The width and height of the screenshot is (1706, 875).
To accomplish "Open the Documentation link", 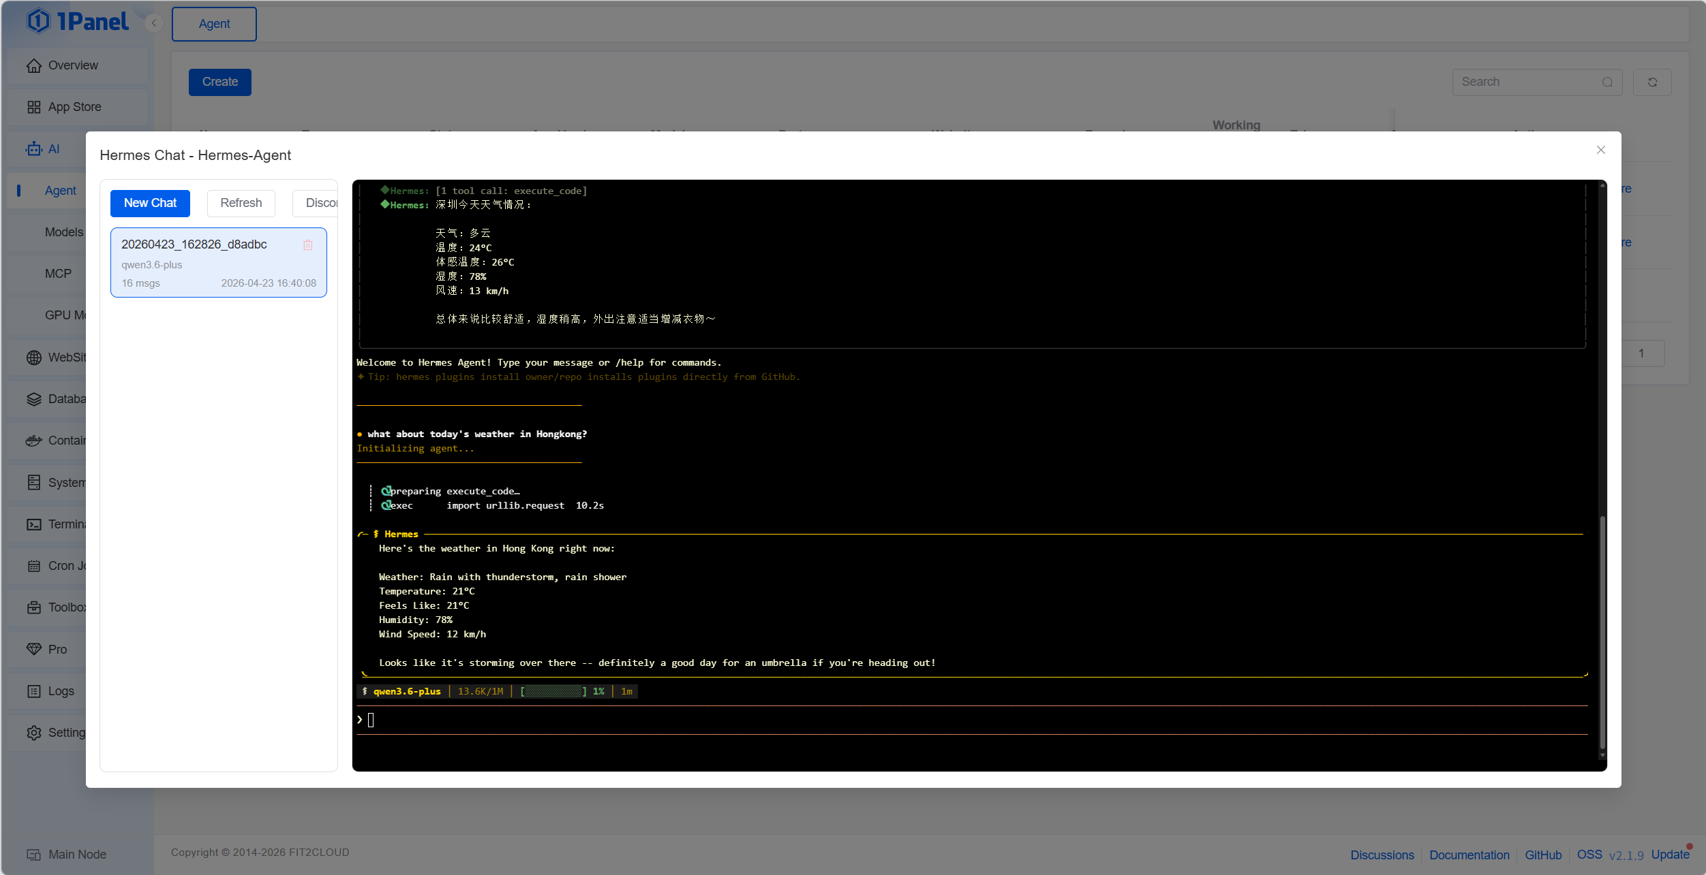I will pyautogui.click(x=1469, y=855).
